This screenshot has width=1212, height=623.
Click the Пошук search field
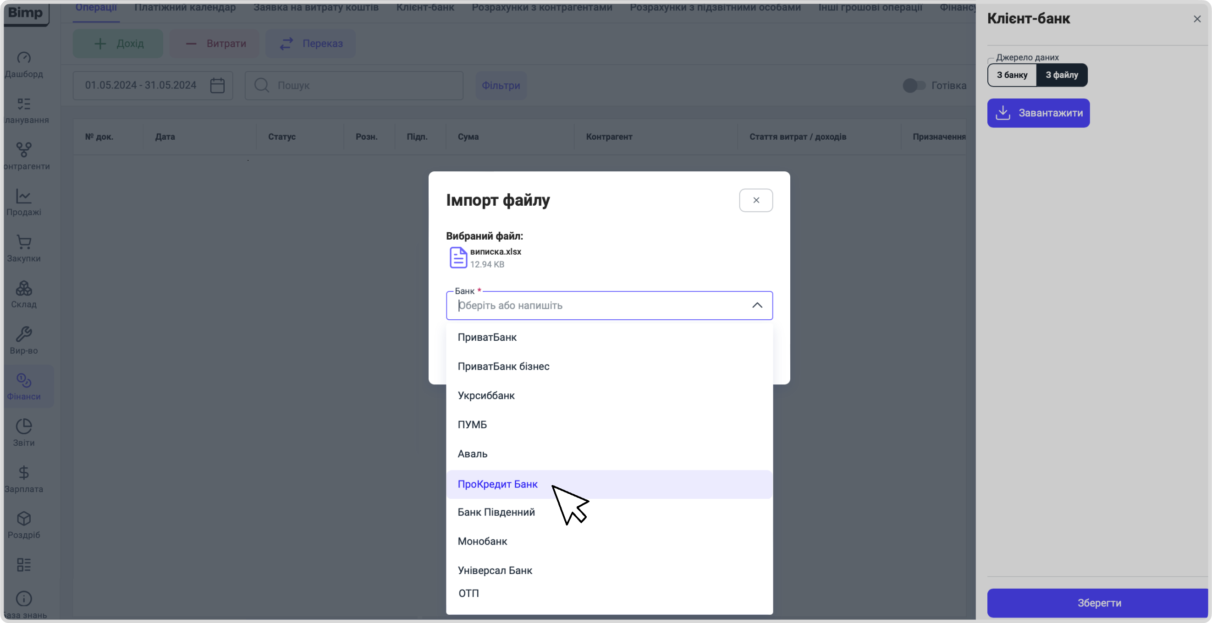click(x=354, y=86)
